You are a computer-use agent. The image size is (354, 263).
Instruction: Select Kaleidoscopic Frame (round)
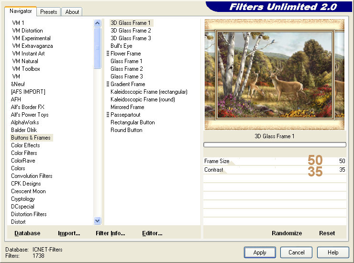coord(143,99)
